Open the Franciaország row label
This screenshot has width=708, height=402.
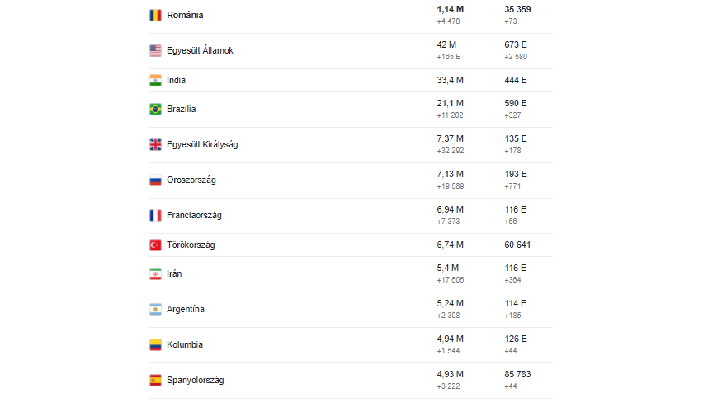click(194, 215)
